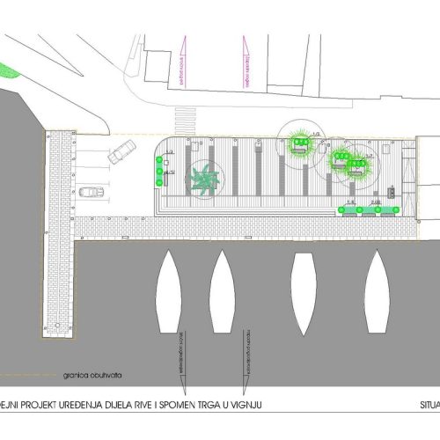Image resolution: width=440 pixels, height=440 pixels.
Task: Click the vertical green planter with three circles
Action: 159,171
